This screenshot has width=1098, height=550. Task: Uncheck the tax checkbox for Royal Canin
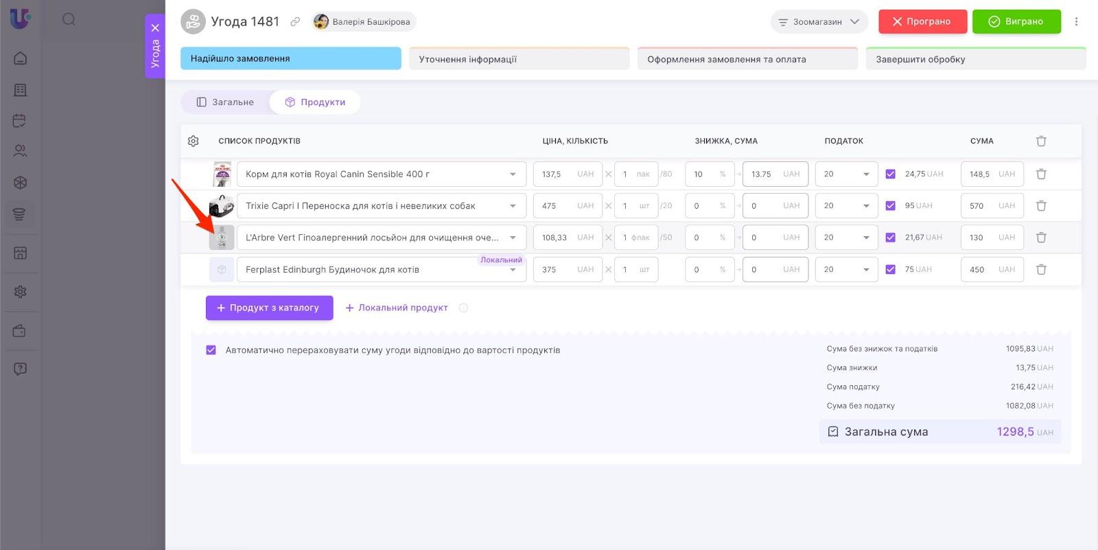pos(890,174)
